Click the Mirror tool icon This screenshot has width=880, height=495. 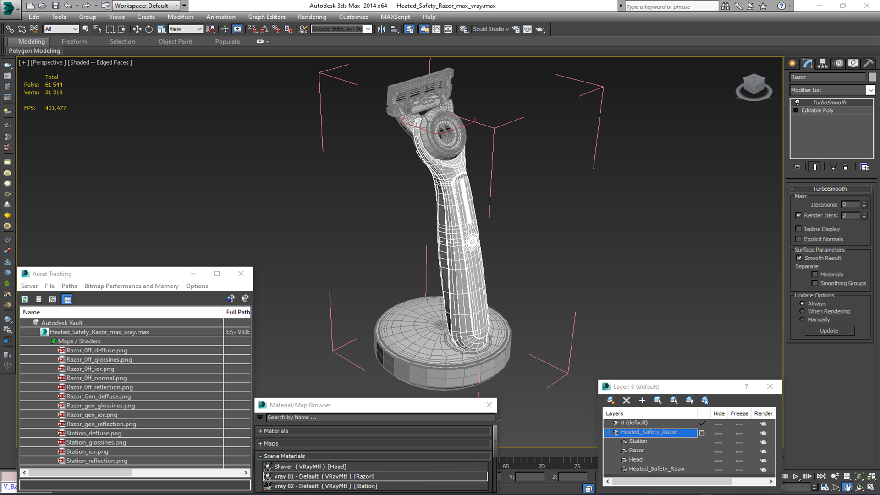pyautogui.click(x=381, y=29)
